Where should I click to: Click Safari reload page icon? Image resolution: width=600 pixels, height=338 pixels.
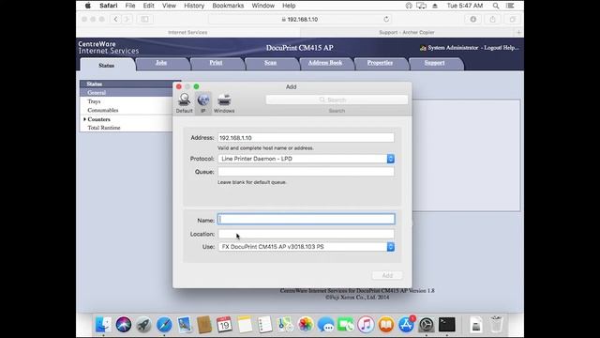[x=386, y=19]
